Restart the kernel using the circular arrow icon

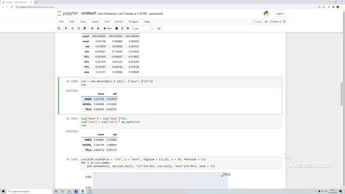click(x=122, y=29)
